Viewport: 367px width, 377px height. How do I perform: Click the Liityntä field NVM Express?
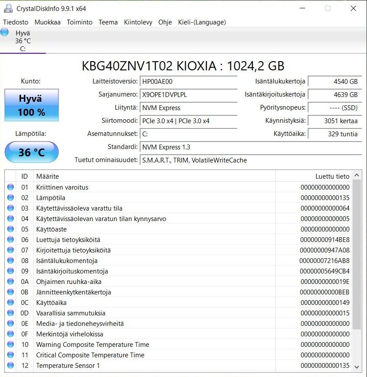[189, 108]
